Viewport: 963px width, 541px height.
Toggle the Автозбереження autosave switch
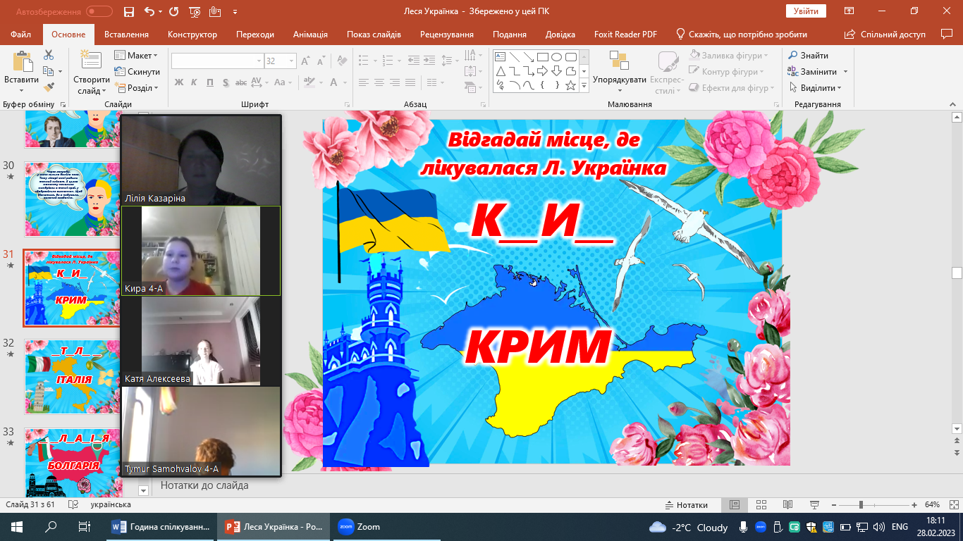pos(99,11)
